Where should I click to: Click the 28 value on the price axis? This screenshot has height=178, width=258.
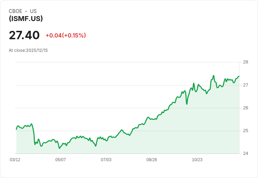click(245, 62)
